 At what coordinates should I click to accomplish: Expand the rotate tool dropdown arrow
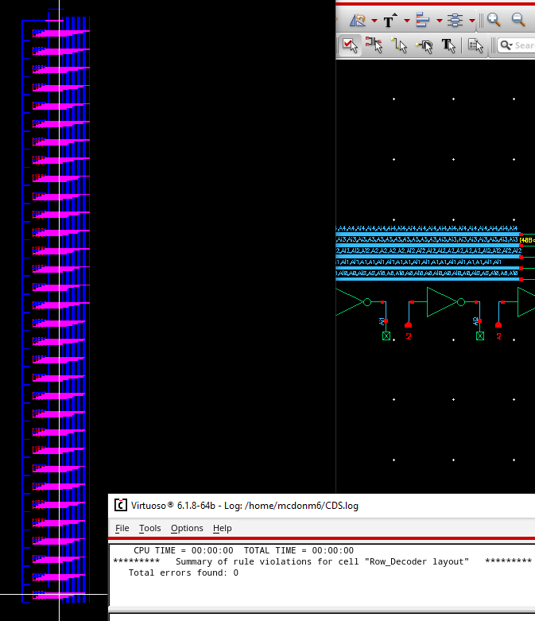374,21
